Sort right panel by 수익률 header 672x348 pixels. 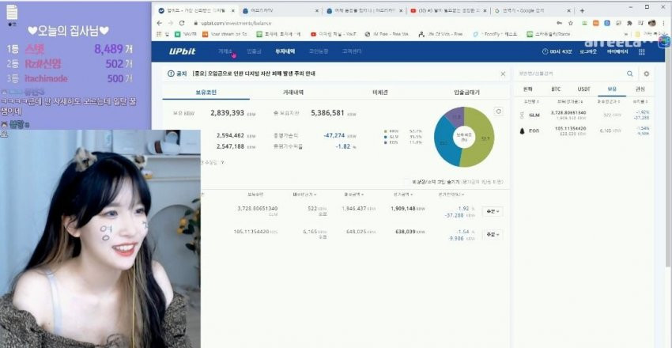coord(641,101)
